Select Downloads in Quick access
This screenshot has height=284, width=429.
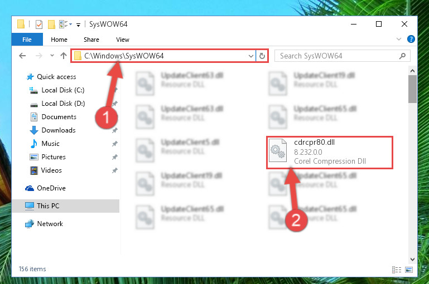click(59, 130)
